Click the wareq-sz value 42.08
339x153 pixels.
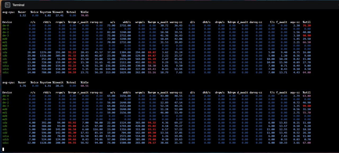coord(179,39)
